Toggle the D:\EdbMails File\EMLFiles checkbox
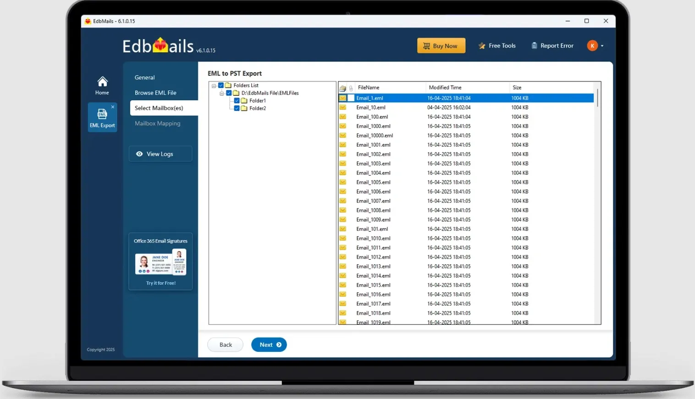The height and width of the screenshot is (399, 695). point(229,93)
